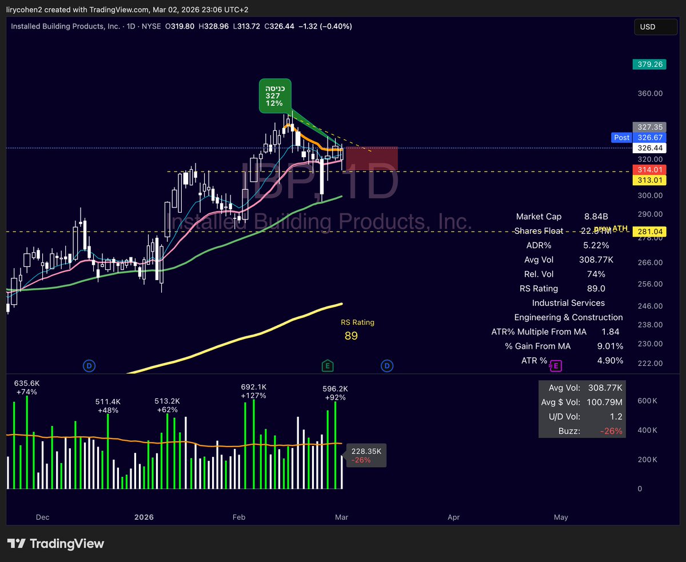Click the blue Post label

[621, 137]
